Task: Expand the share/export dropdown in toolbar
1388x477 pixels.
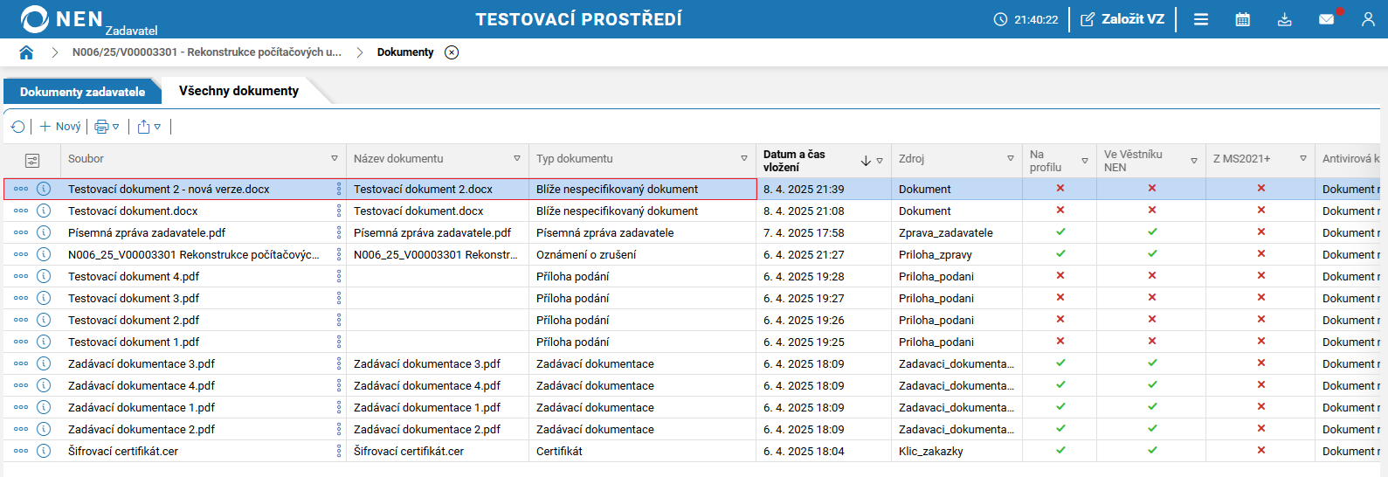Action: pos(148,127)
